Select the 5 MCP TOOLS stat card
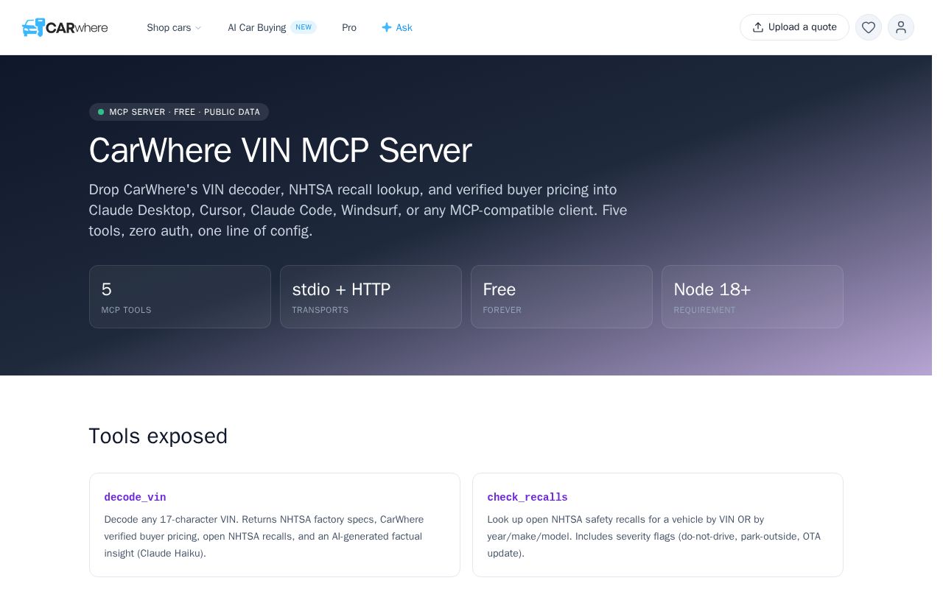This screenshot has height=589, width=943. 180,297
